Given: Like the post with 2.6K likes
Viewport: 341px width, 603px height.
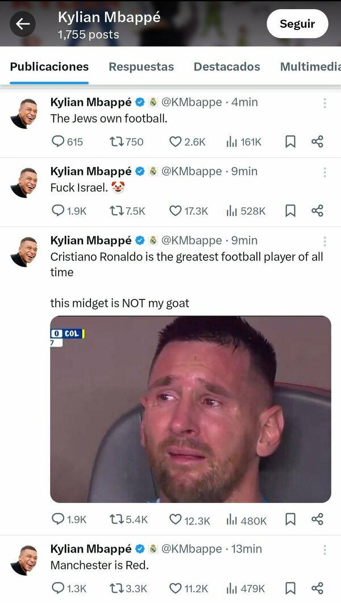Looking at the screenshot, I should (x=176, y=142).
